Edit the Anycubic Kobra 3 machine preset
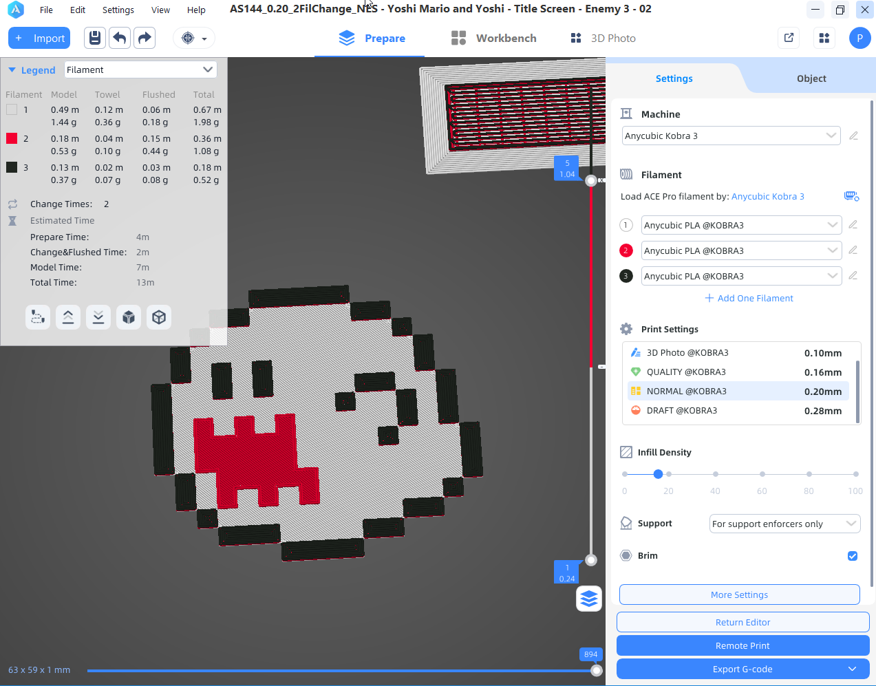The image size is (876, 686). pyautogui.click(x=853, y=136)
